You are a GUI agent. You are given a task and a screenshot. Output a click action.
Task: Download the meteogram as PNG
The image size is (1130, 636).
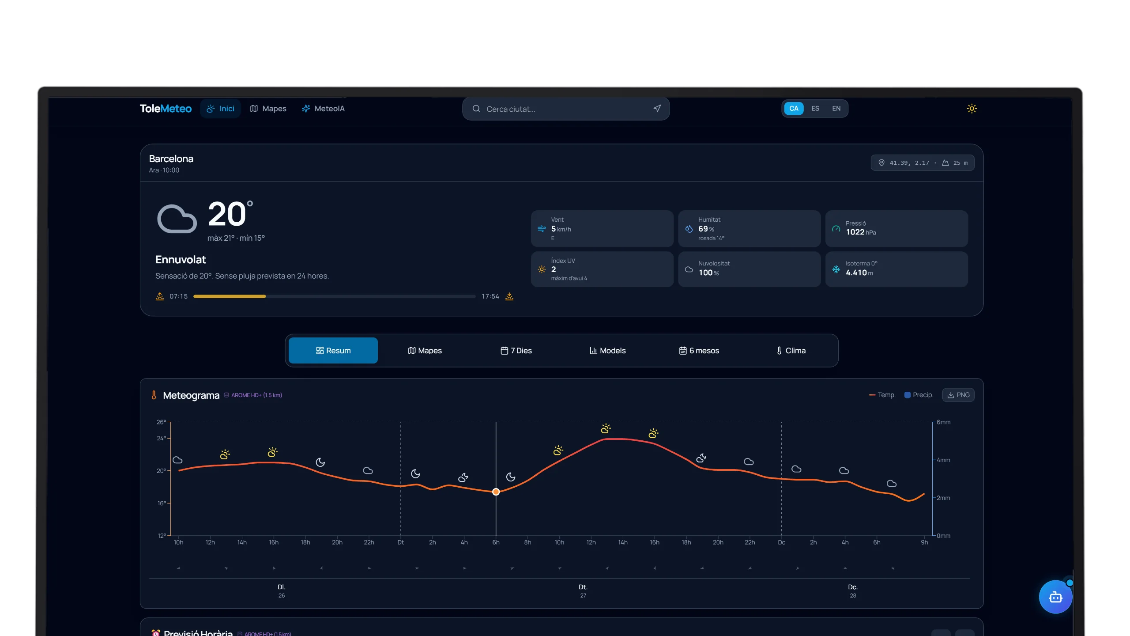tap(958, 395)
